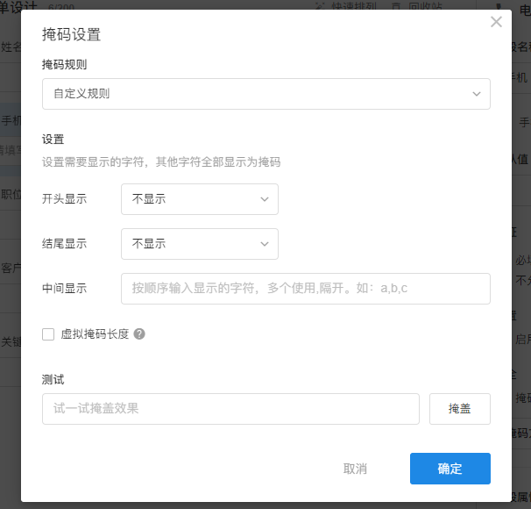Cancel the dialog via 取消
This screenshot has height=509, width=531.
355,469
